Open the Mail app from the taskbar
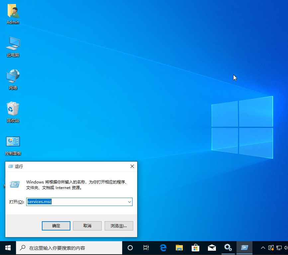The width and height of the screenshot is (288, 255). click(x=212, y=247)
